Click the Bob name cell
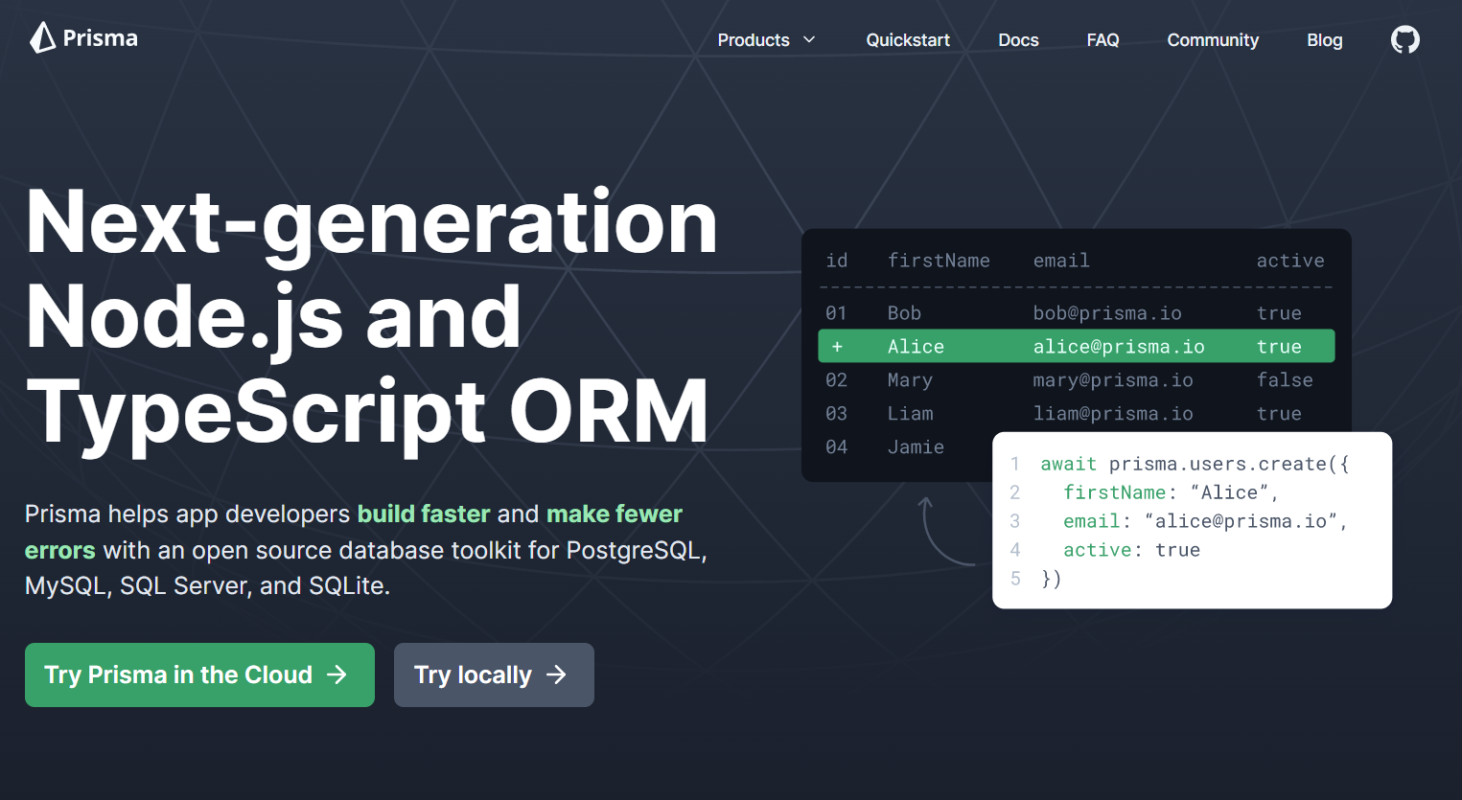 click(904, 313)
